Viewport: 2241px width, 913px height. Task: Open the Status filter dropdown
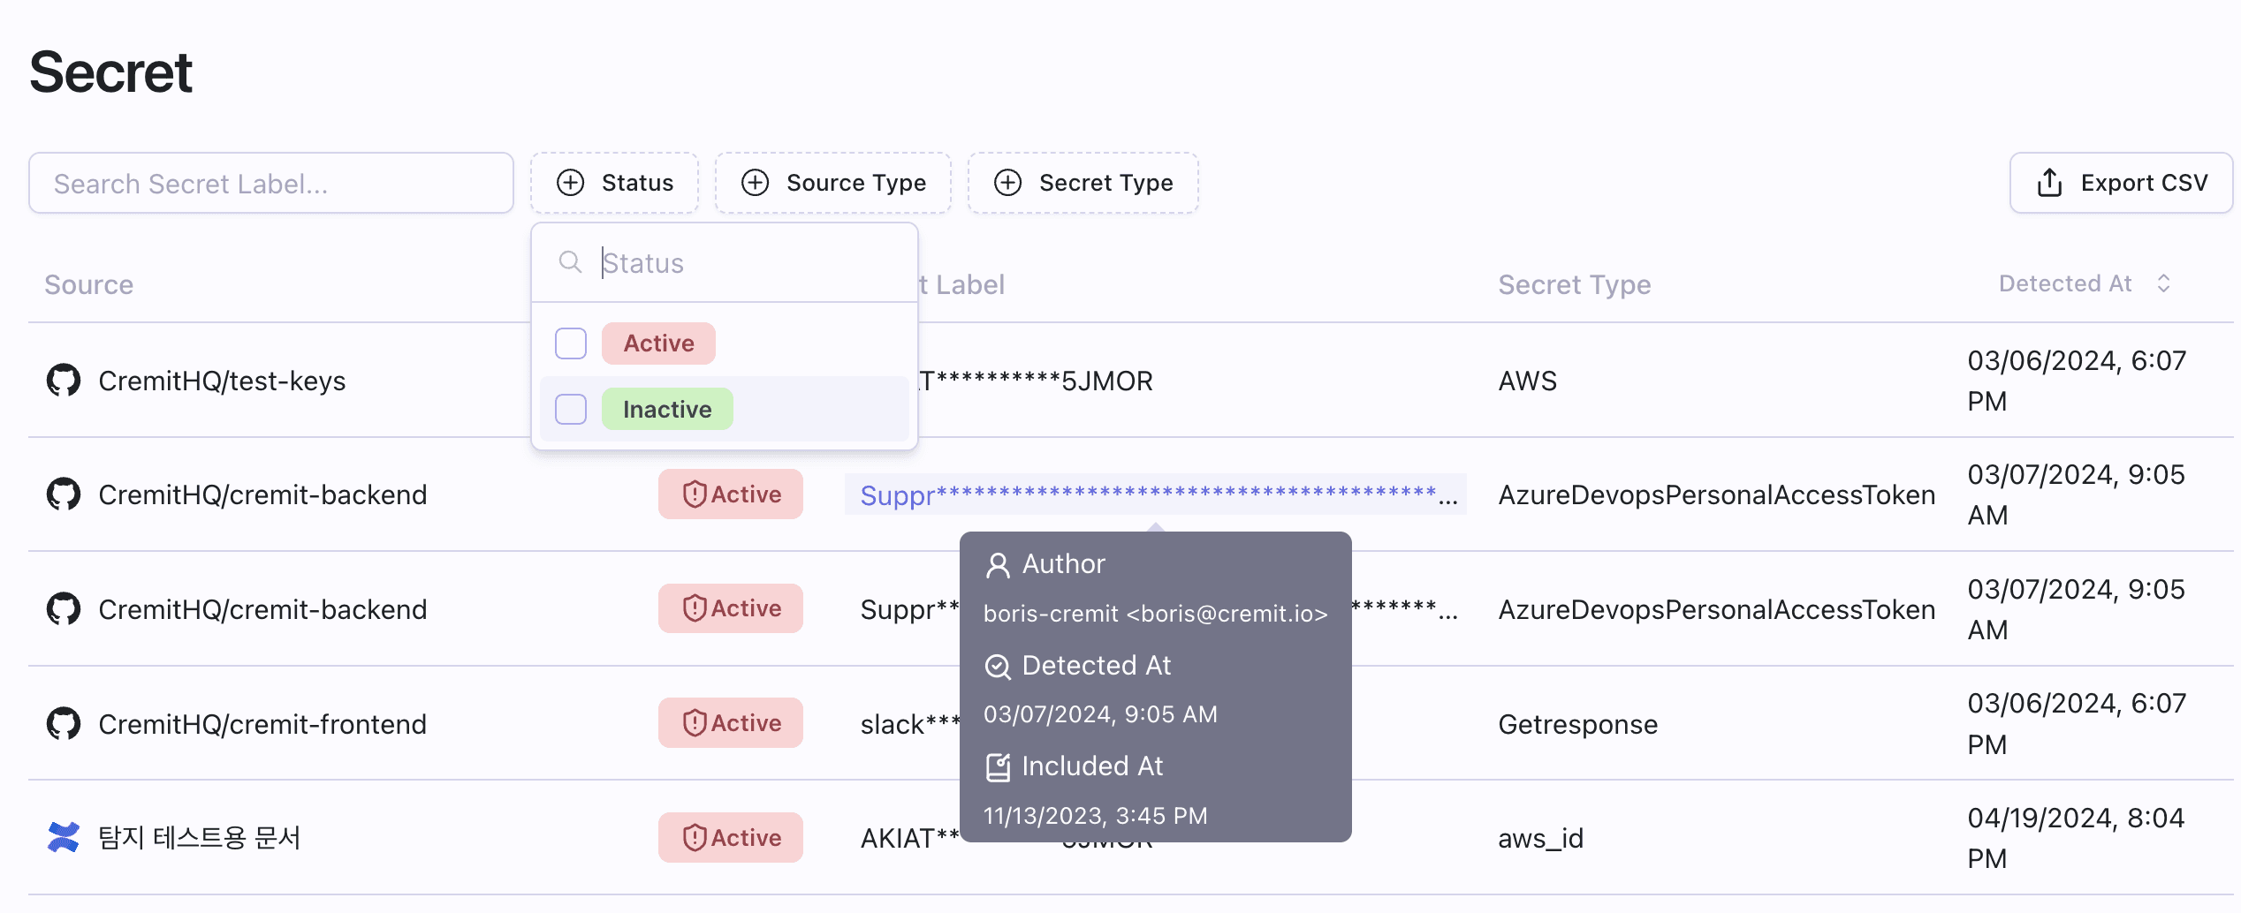614,183
